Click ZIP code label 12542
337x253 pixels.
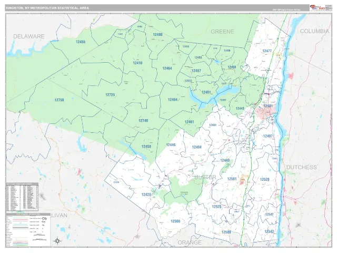point(269,231)
